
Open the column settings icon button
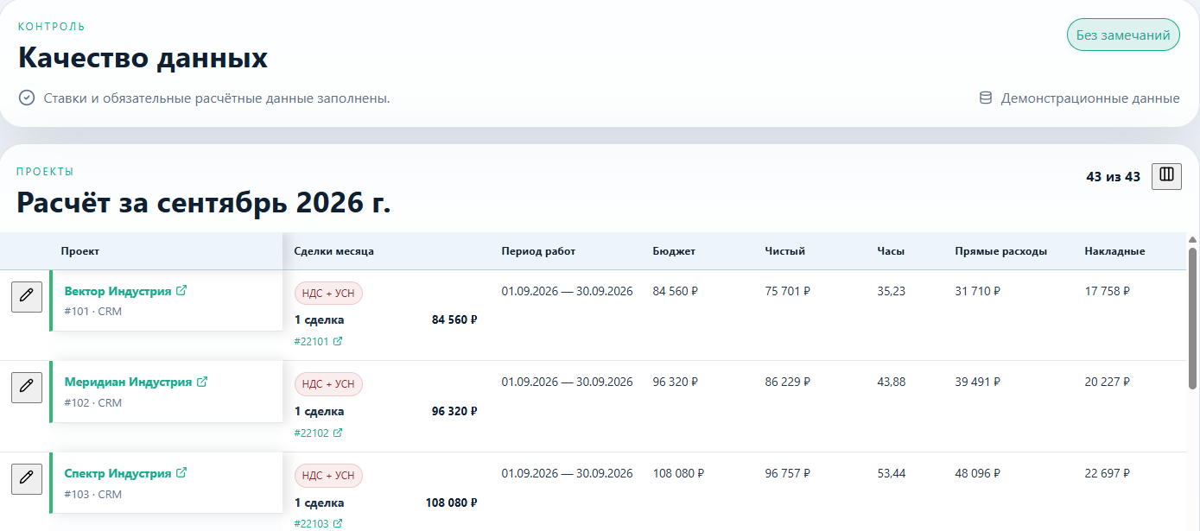click(1166, 175)
